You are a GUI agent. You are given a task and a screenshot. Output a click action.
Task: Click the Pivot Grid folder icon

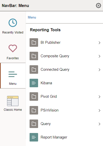[x=34, y=96]
